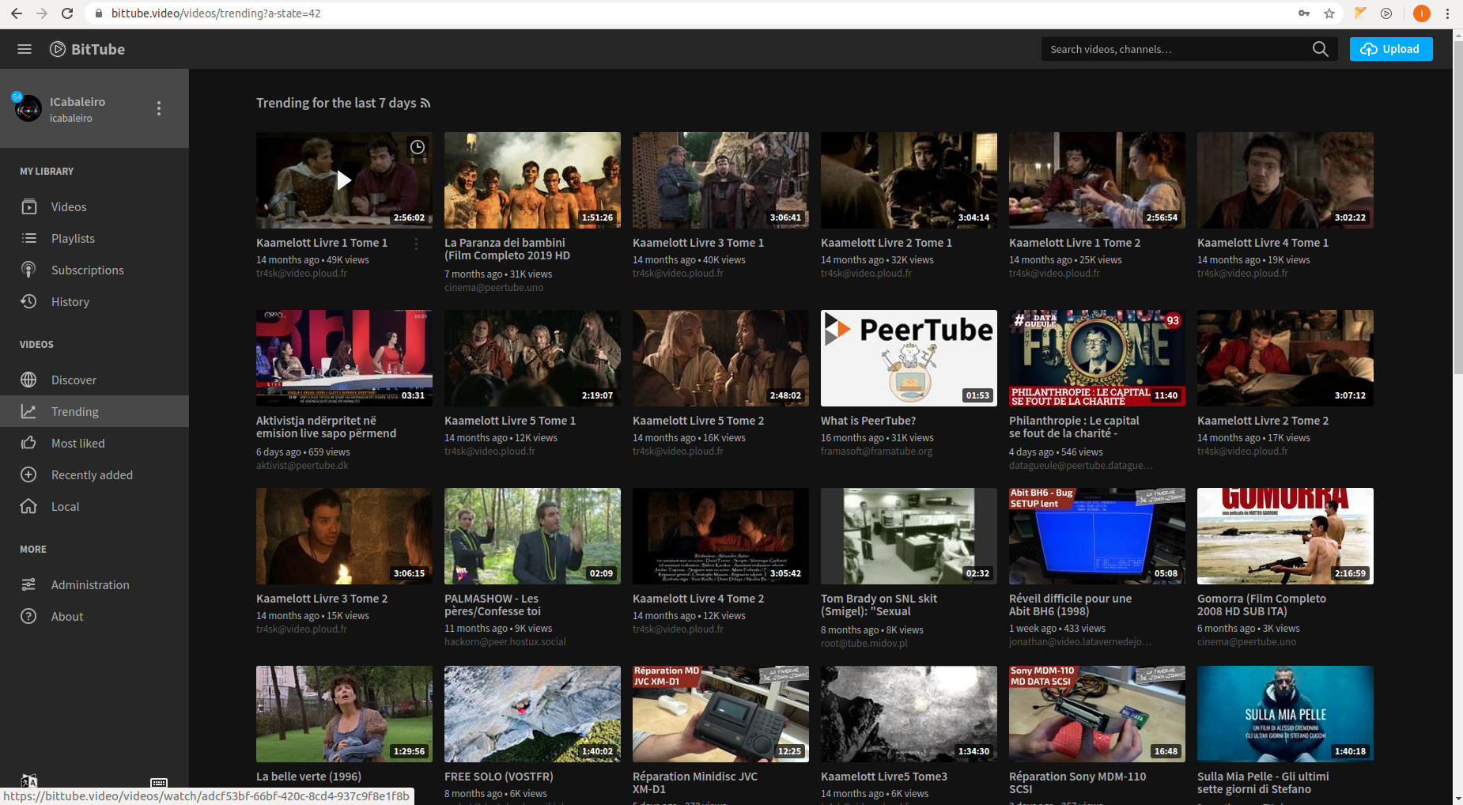The height and width of the screenshot is (805, 1463).
Task: Click the Administration sliders icon
Action: pos(28,585)
